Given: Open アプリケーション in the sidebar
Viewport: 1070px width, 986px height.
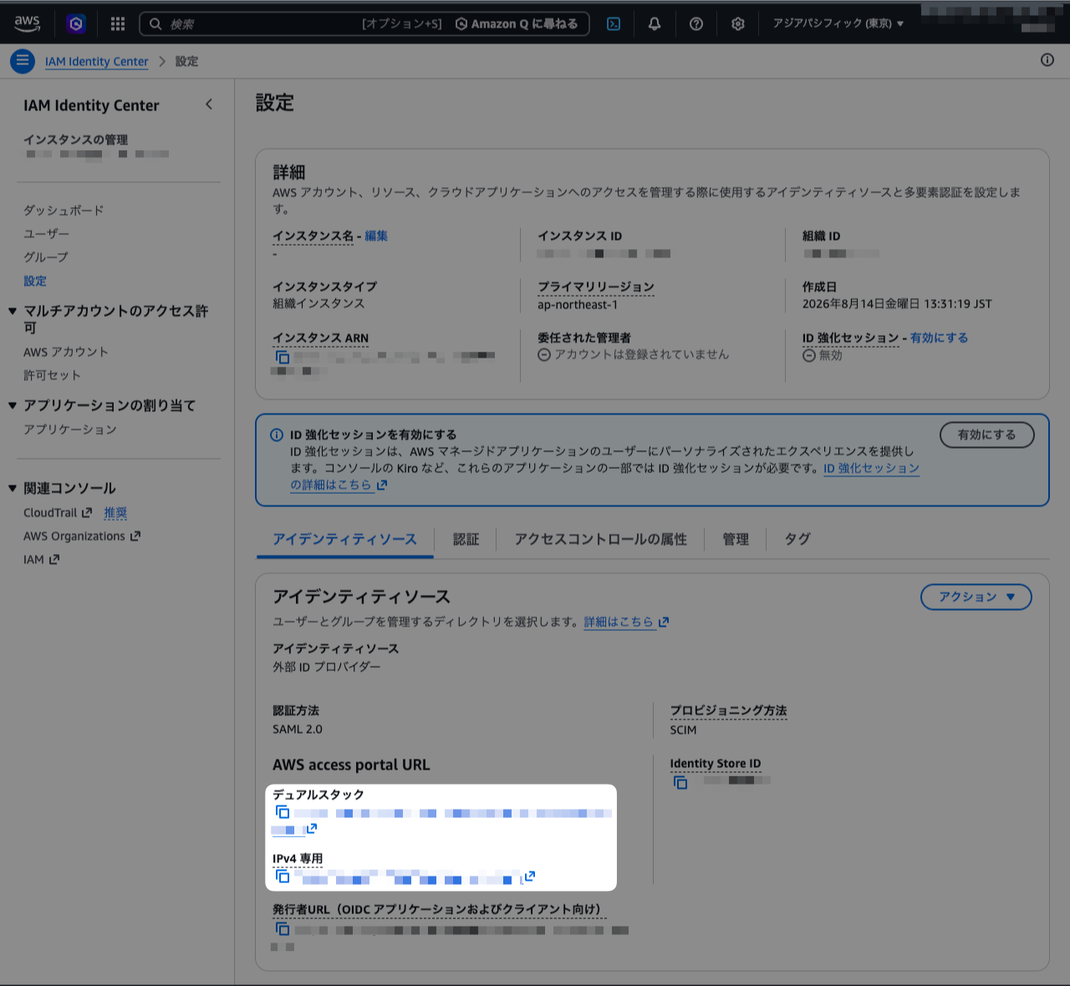Looking at the screenshot, I should coord(70,429).
